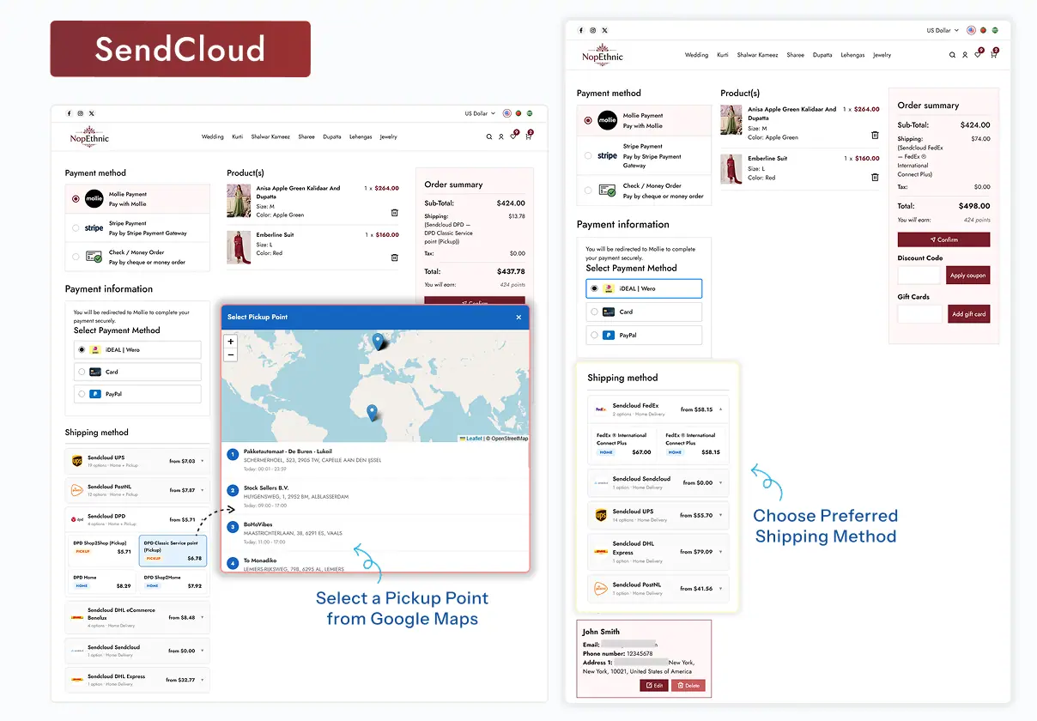The width and height of the screenshot is (1037, 721).
Task: Open wishlist heart icon in left screenshot
Action: click(x=513, y=136)
